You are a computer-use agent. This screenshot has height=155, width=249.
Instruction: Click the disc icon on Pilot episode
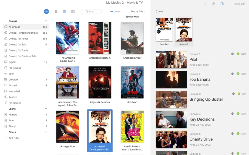point(233,54)
